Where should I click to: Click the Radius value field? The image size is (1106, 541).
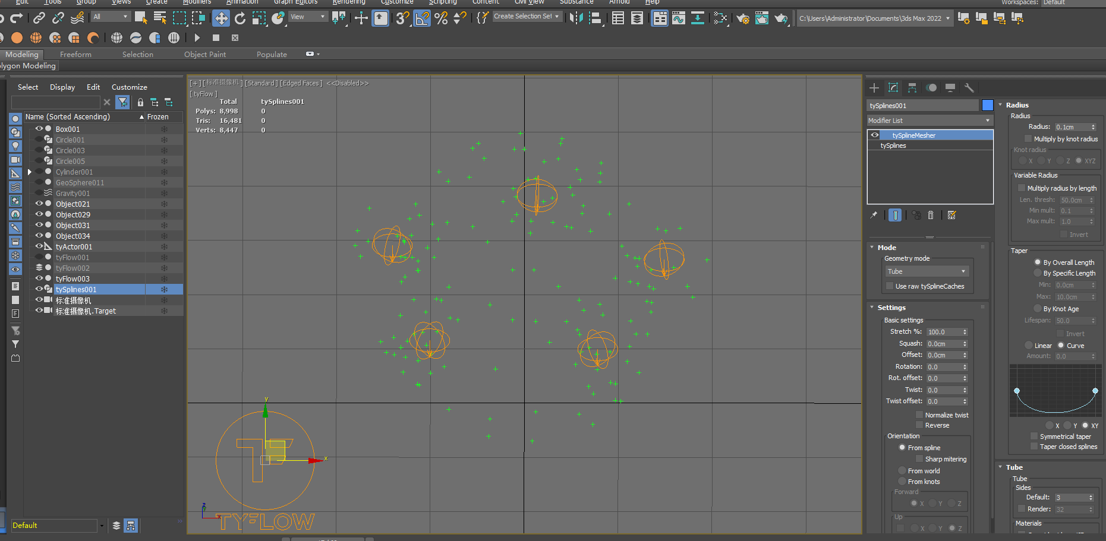point(1072,127)
